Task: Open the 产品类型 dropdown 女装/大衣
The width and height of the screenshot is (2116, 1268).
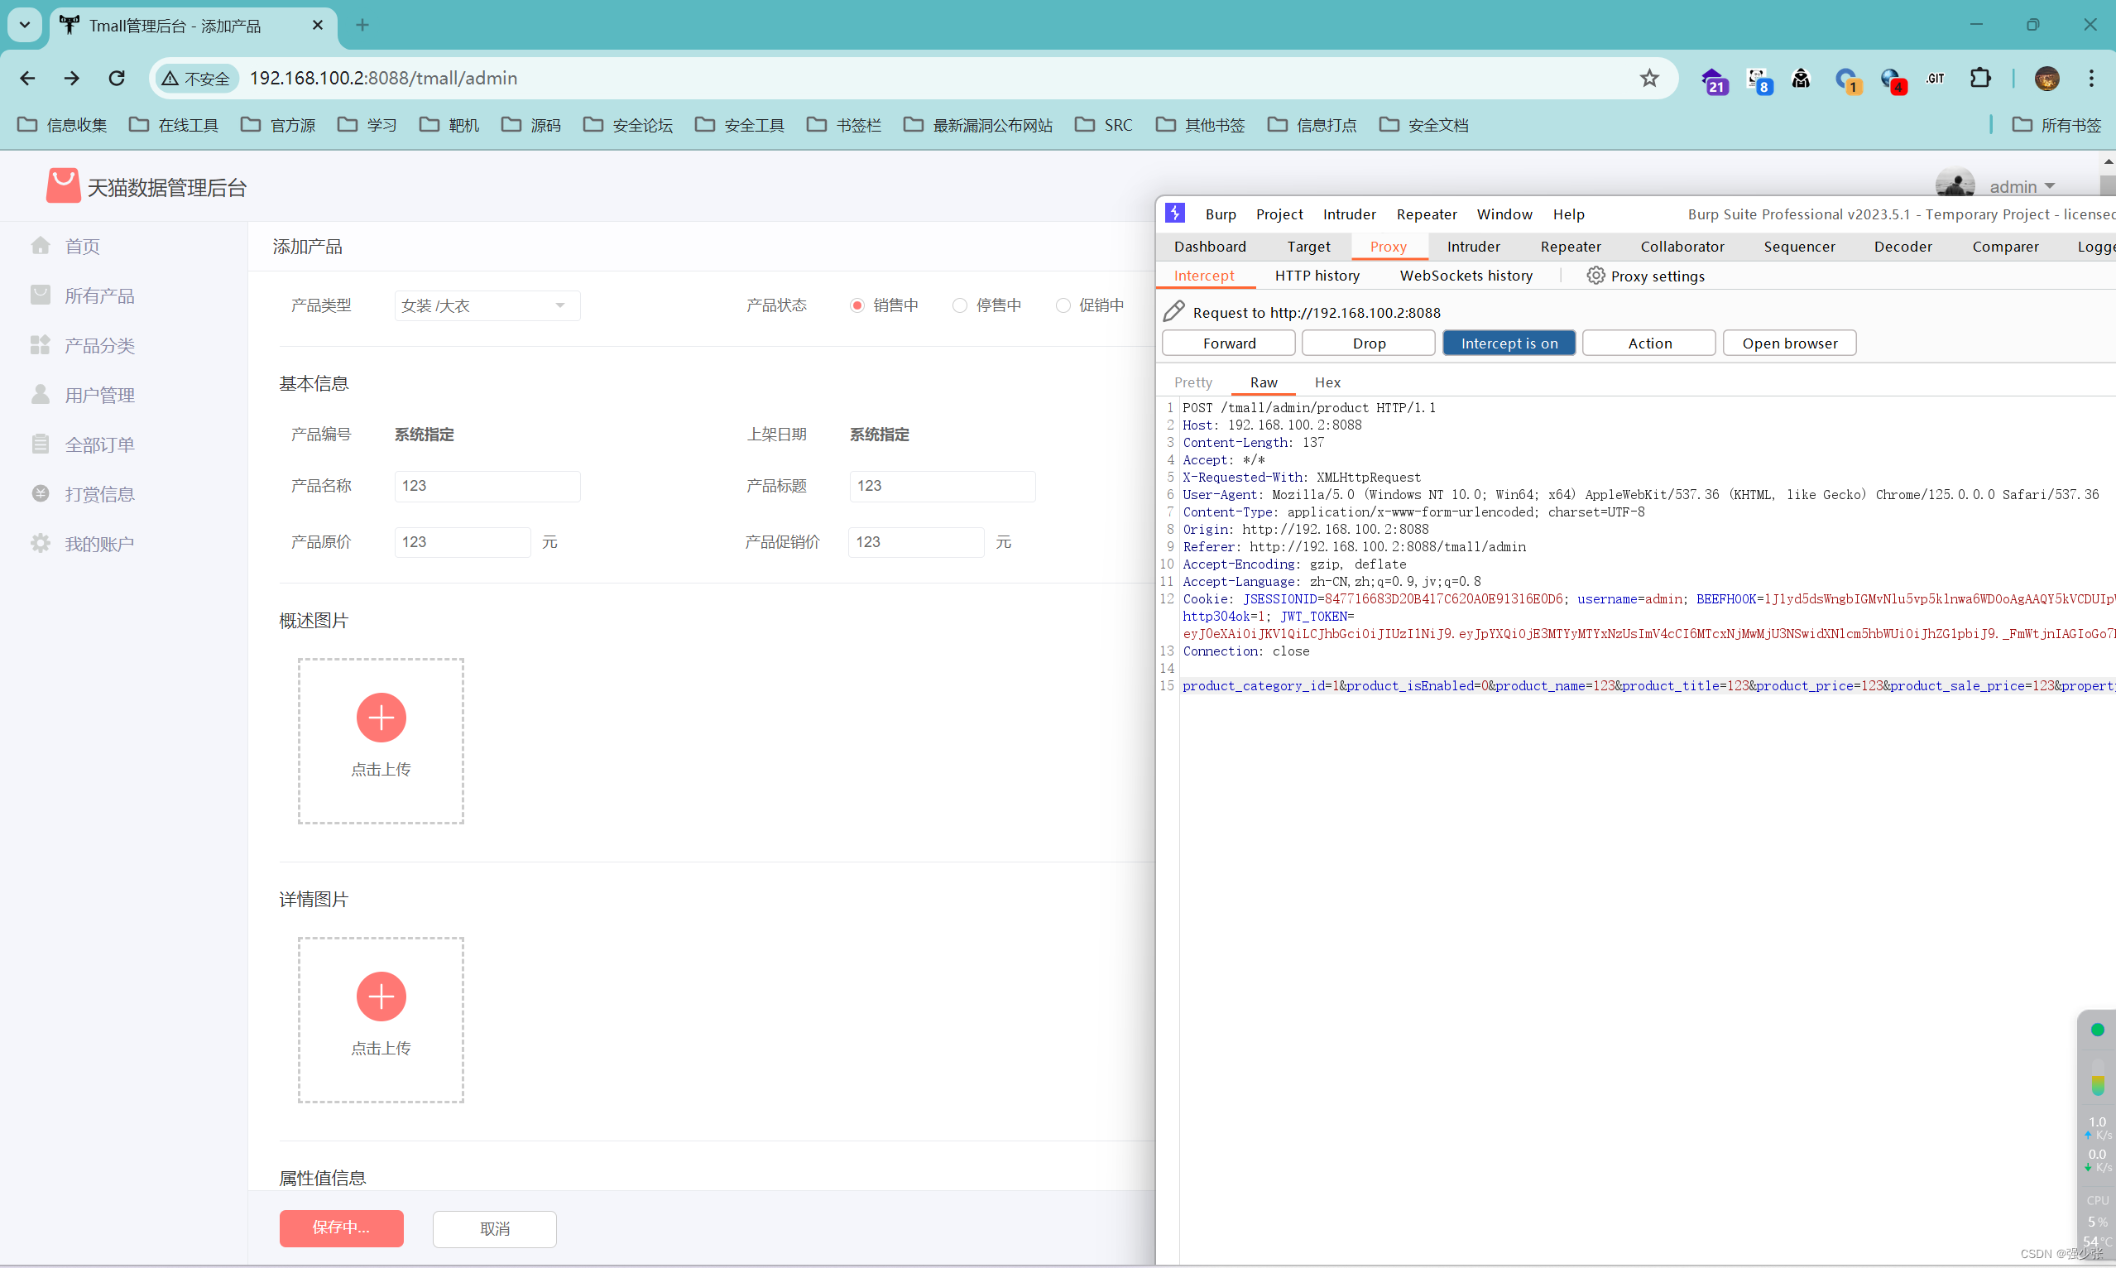Action: pos(487,305)
